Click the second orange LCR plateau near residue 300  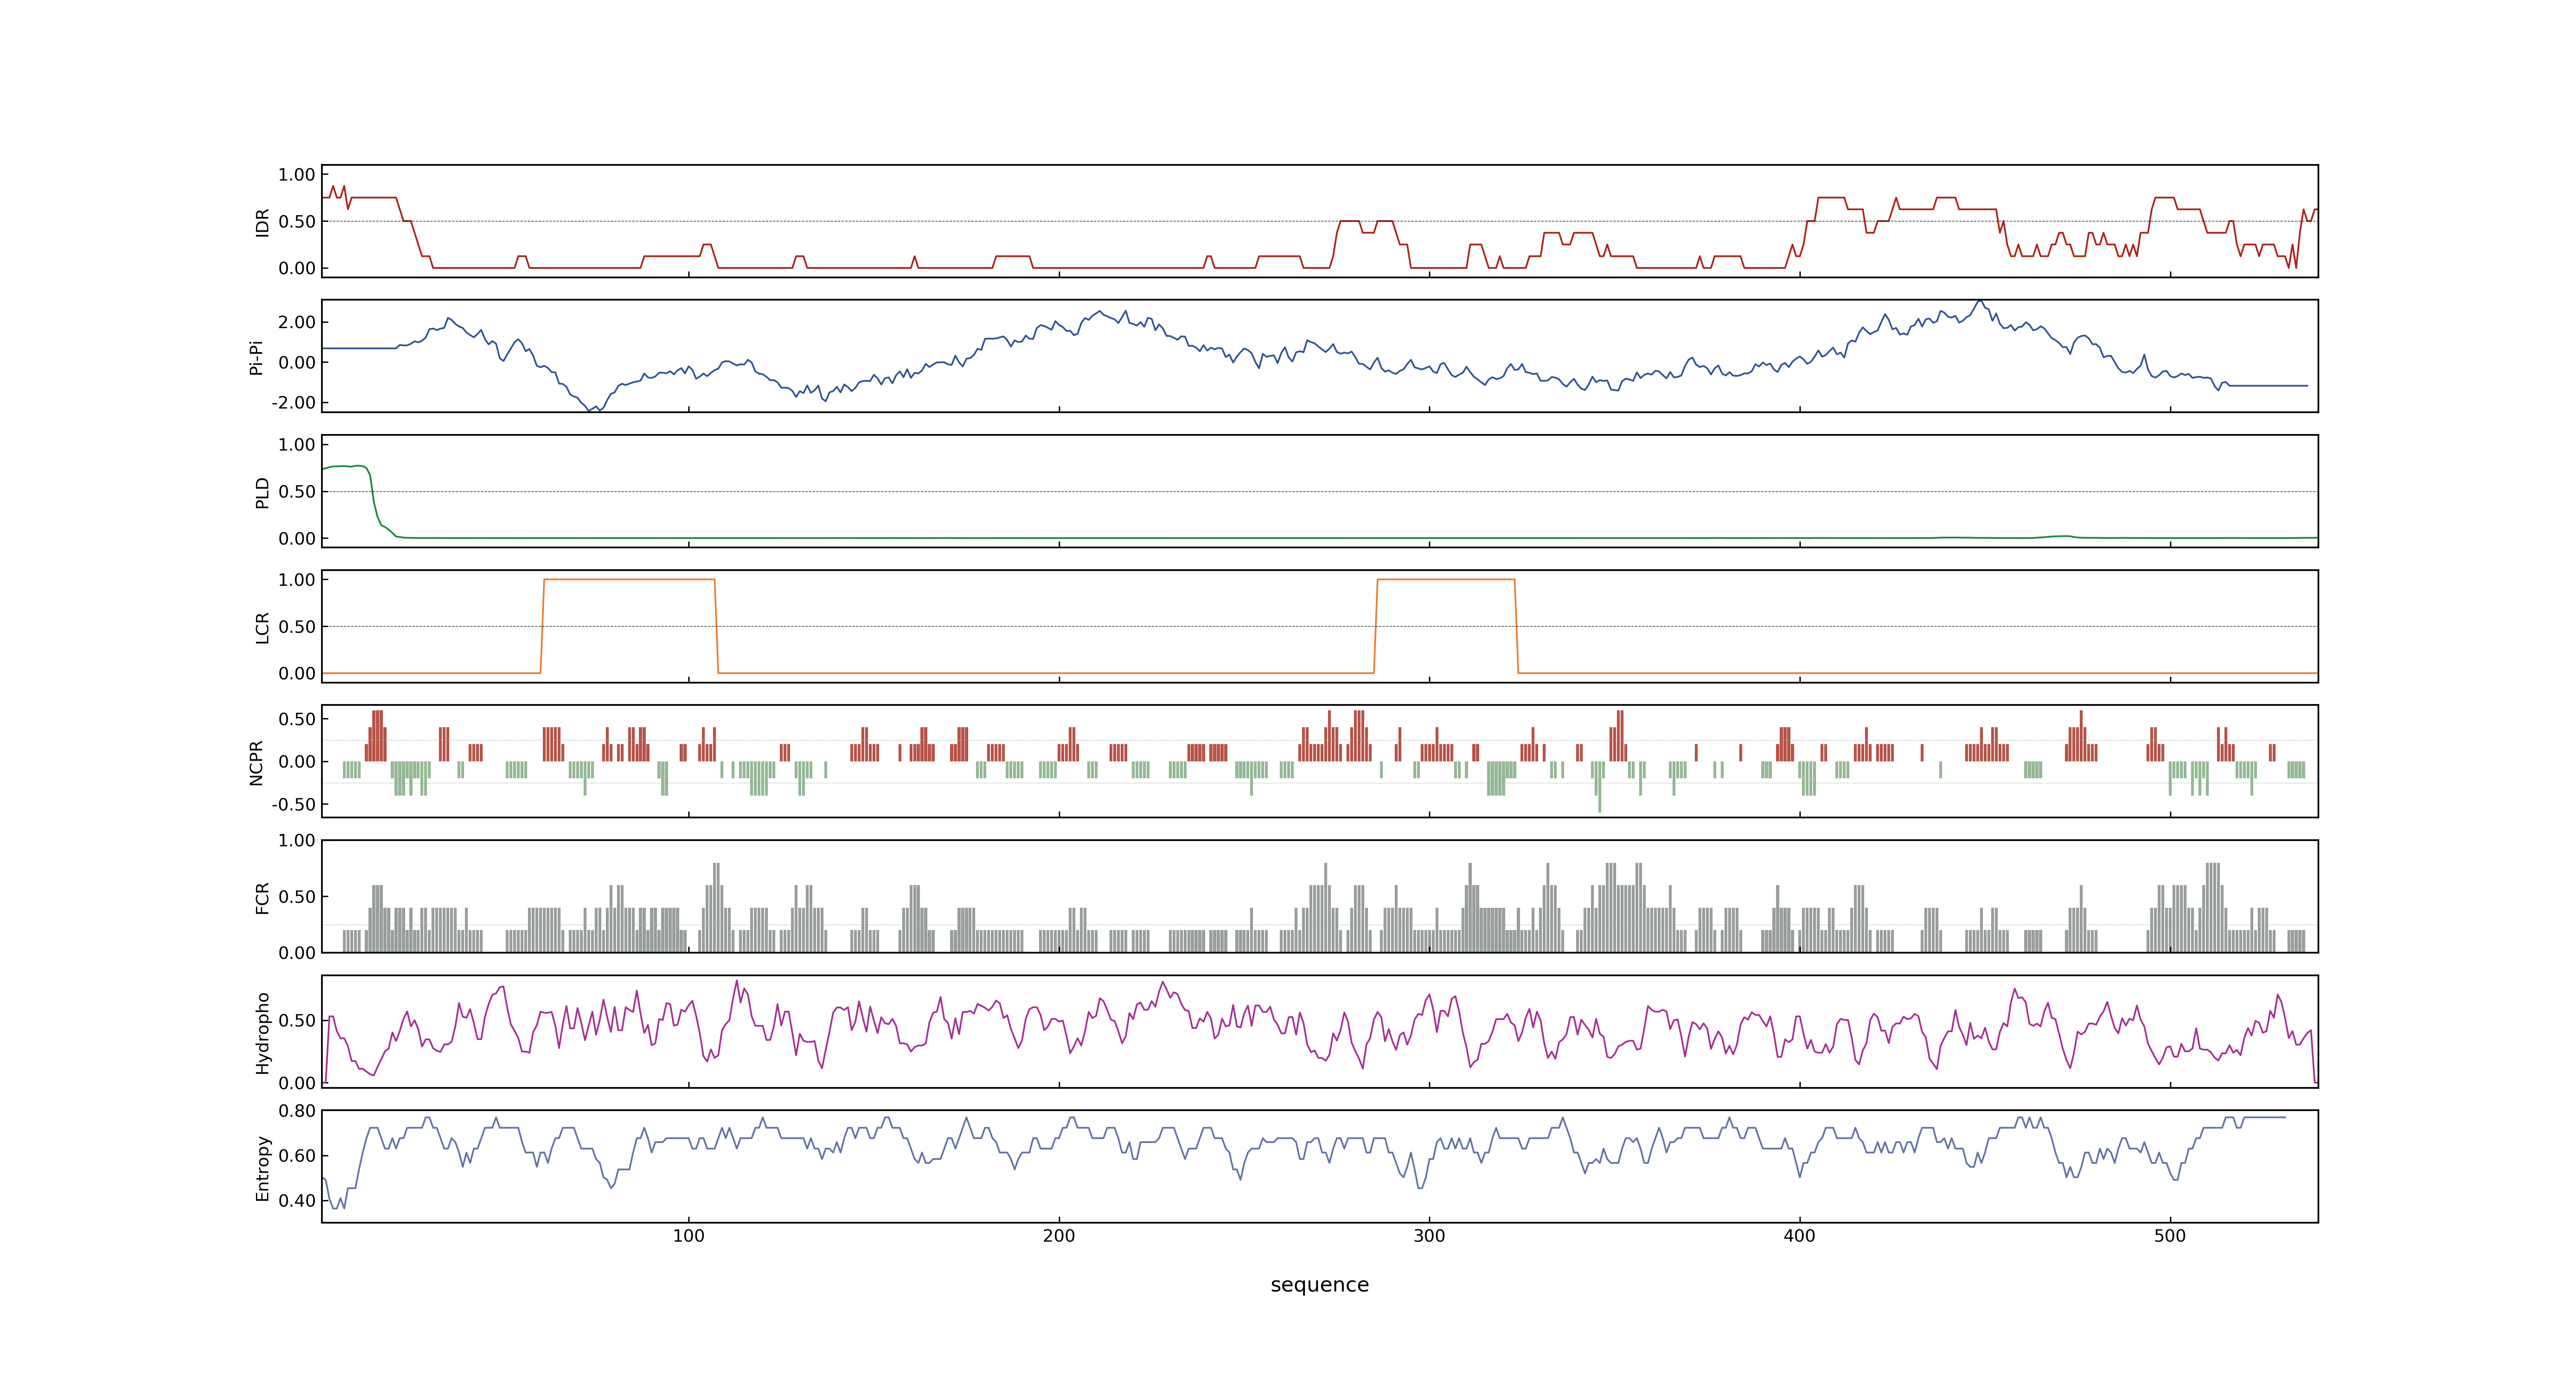(1446, 579)
